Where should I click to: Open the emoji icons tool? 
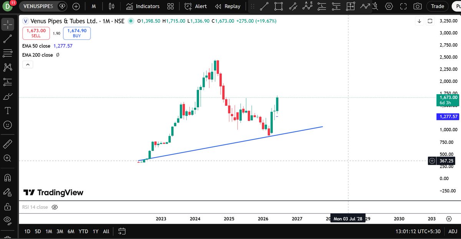(8, 125)
